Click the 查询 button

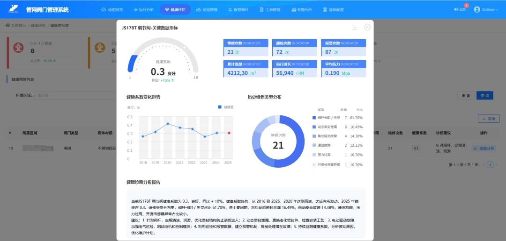(x=485, y=96)
